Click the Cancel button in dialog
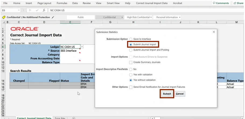 click(x=180, y=94)
